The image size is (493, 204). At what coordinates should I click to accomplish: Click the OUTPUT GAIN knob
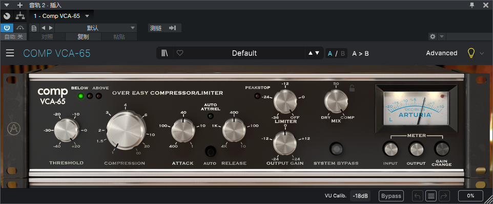coord(285,143)
